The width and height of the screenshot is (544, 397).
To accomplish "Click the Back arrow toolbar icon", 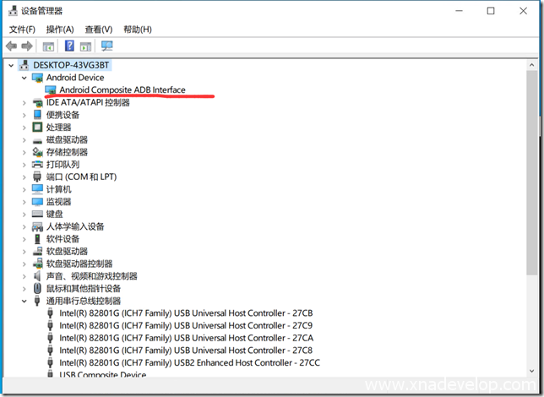I will point(11,46).
